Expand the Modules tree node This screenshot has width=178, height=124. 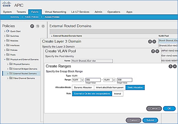5,41
